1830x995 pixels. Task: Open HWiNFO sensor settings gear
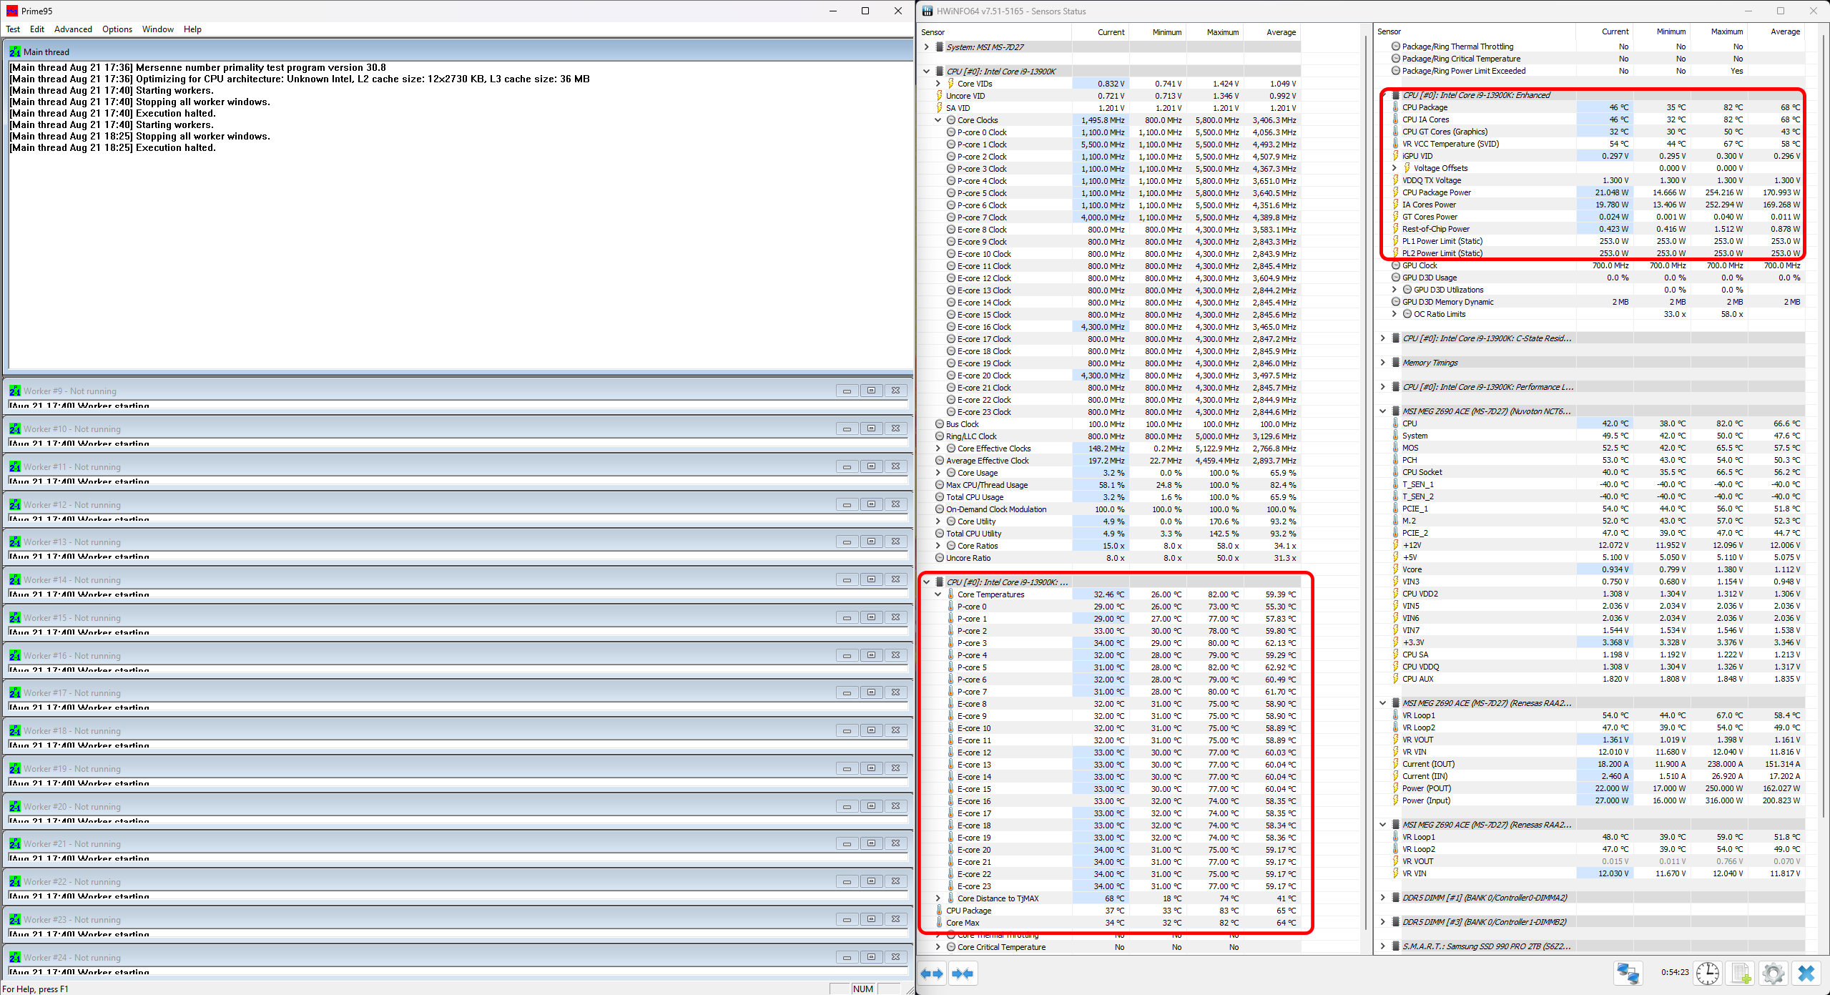point(1773,974)
